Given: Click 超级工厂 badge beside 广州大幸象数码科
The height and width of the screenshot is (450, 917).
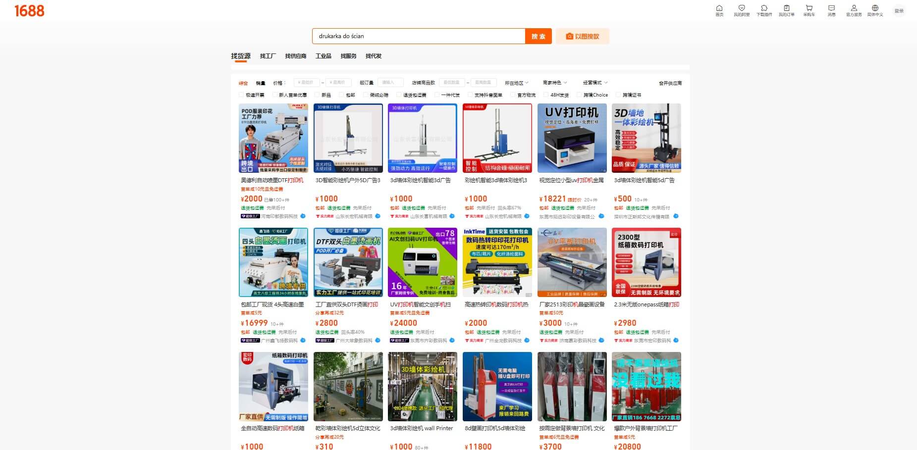Looking at the screenshot, I should point(324,341).
